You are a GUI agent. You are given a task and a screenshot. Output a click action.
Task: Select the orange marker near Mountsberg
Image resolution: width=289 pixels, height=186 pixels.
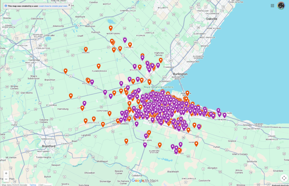click(111, 28)
